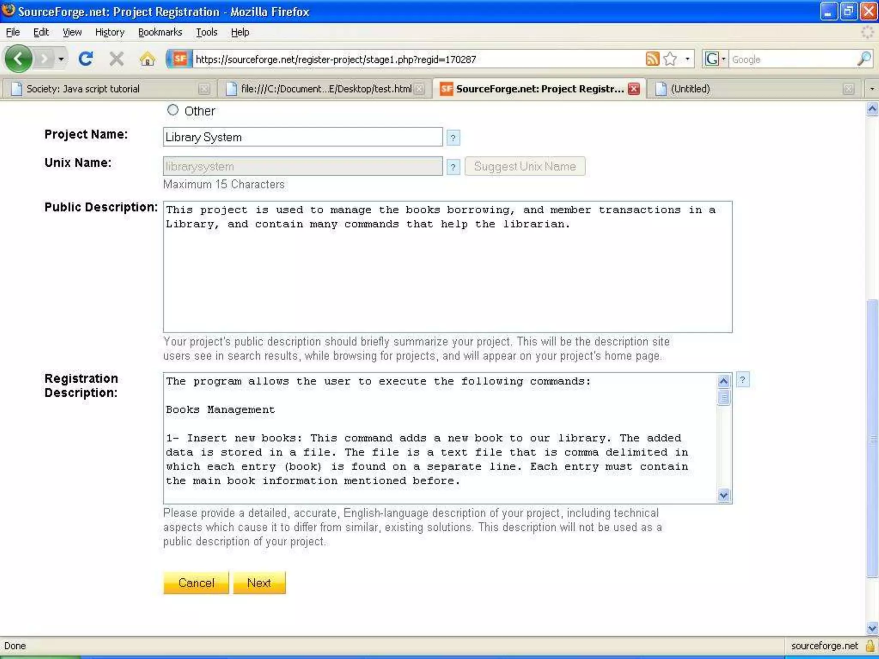879x659 pixels.
Task: Open help icon next to Project Name
Action: coord(453,138)
